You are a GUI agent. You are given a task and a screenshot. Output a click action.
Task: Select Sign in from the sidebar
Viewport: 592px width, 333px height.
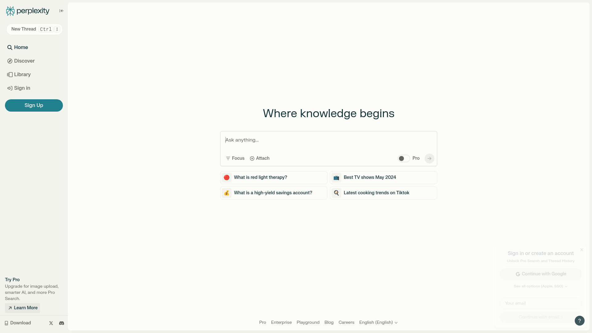[x=19, y=88]
